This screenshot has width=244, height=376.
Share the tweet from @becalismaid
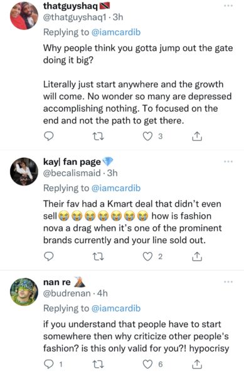[197, 256]
